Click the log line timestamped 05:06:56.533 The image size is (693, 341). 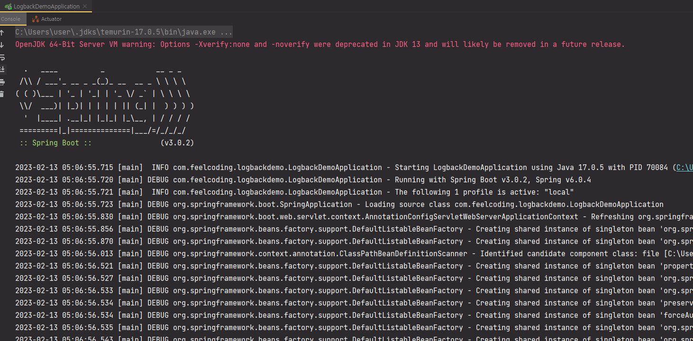(354, 290)
